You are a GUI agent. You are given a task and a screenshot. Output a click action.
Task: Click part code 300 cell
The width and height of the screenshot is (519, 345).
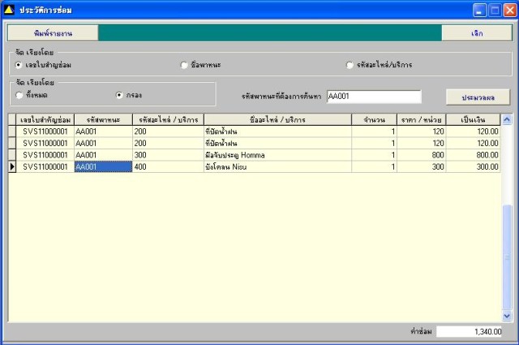(x=168, y=155)
